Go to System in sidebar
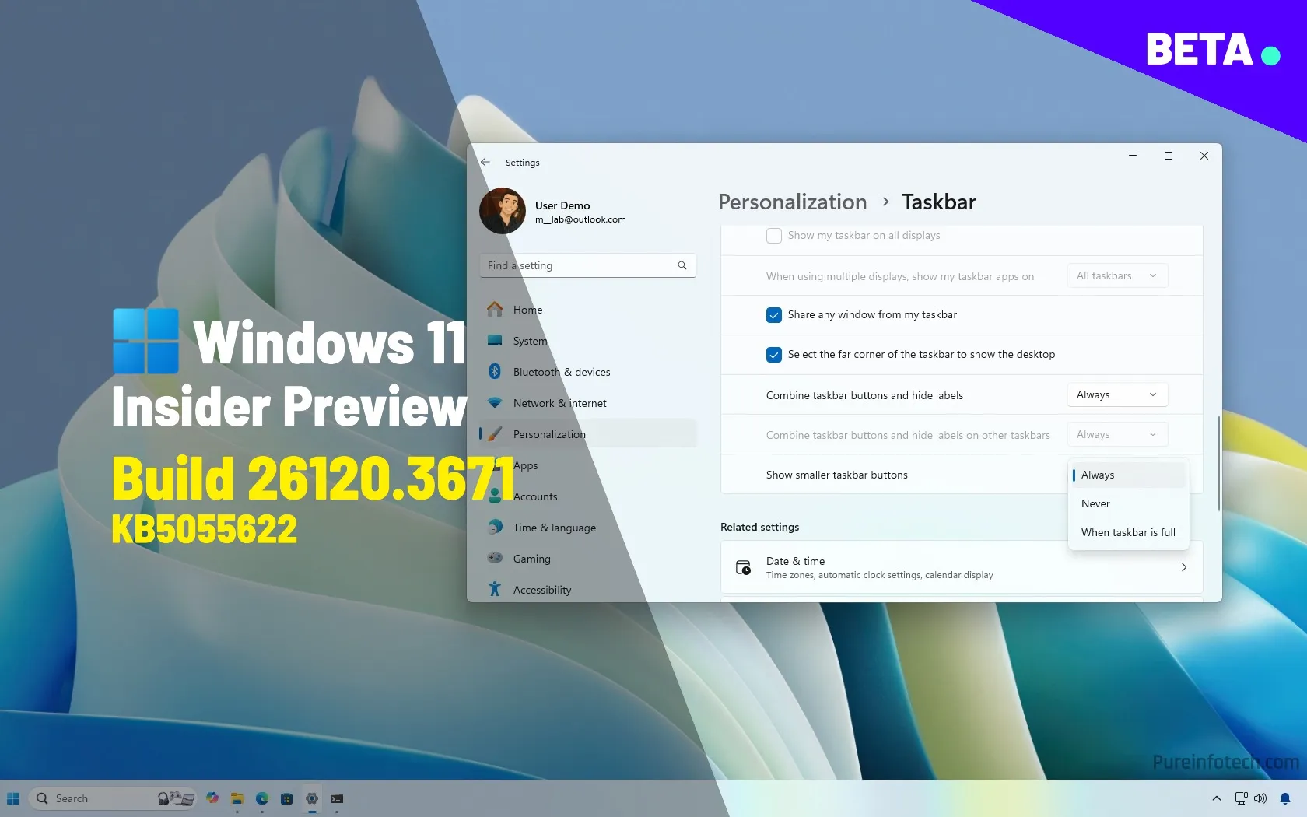The image size is (1307, 817). tap(587, 340)
